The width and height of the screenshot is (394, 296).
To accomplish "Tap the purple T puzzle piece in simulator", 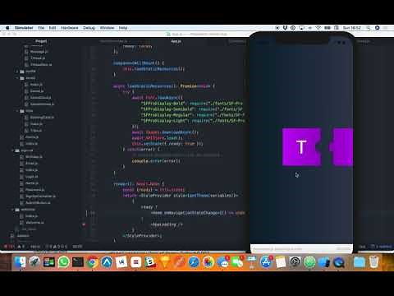I will 301,147.
